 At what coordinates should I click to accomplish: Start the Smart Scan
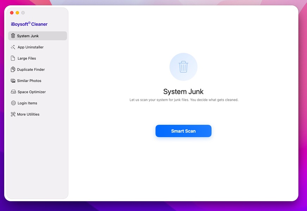click(183, 131)
